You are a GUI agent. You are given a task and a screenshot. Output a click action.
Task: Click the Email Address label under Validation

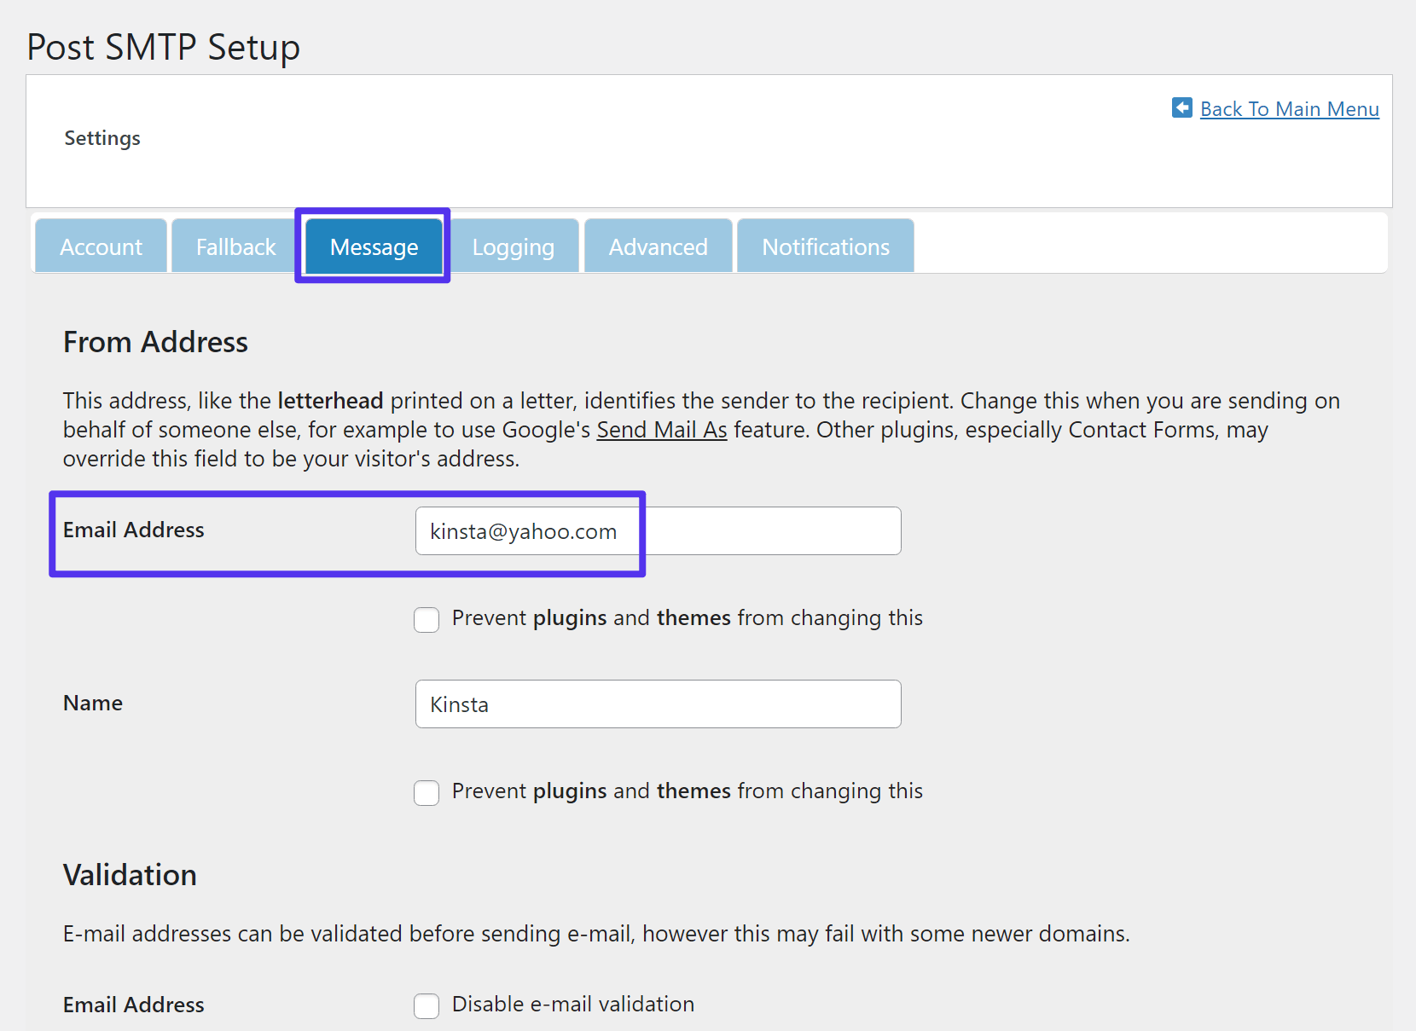pos(133,1005)
